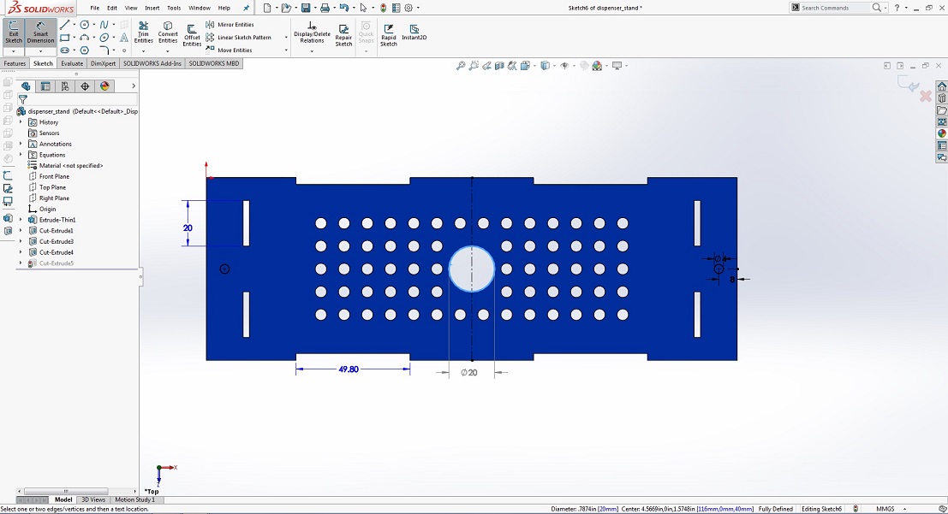This screenshot has width=948, height=514.
Task: Open the DisplayManager tab
Action: [104, 86]
